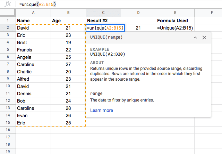
Task: Click cell with name Angela
Action: (33, 57)
